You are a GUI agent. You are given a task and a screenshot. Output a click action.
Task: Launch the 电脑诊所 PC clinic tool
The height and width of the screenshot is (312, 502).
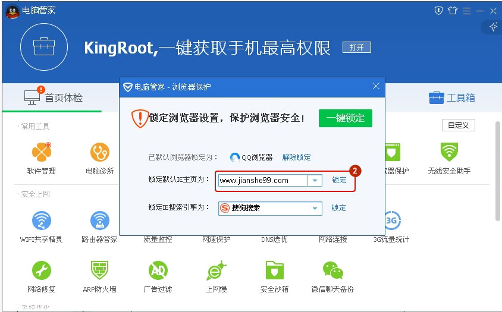click(99, 153)
